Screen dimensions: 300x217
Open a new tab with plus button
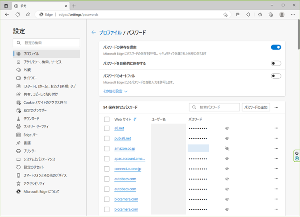click(x=74, y=6)
